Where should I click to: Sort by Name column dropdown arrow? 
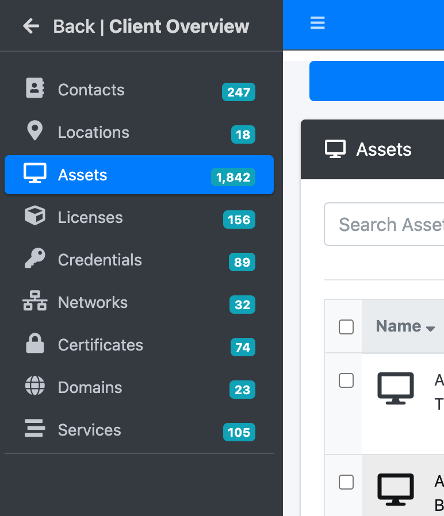click(430, 328)
